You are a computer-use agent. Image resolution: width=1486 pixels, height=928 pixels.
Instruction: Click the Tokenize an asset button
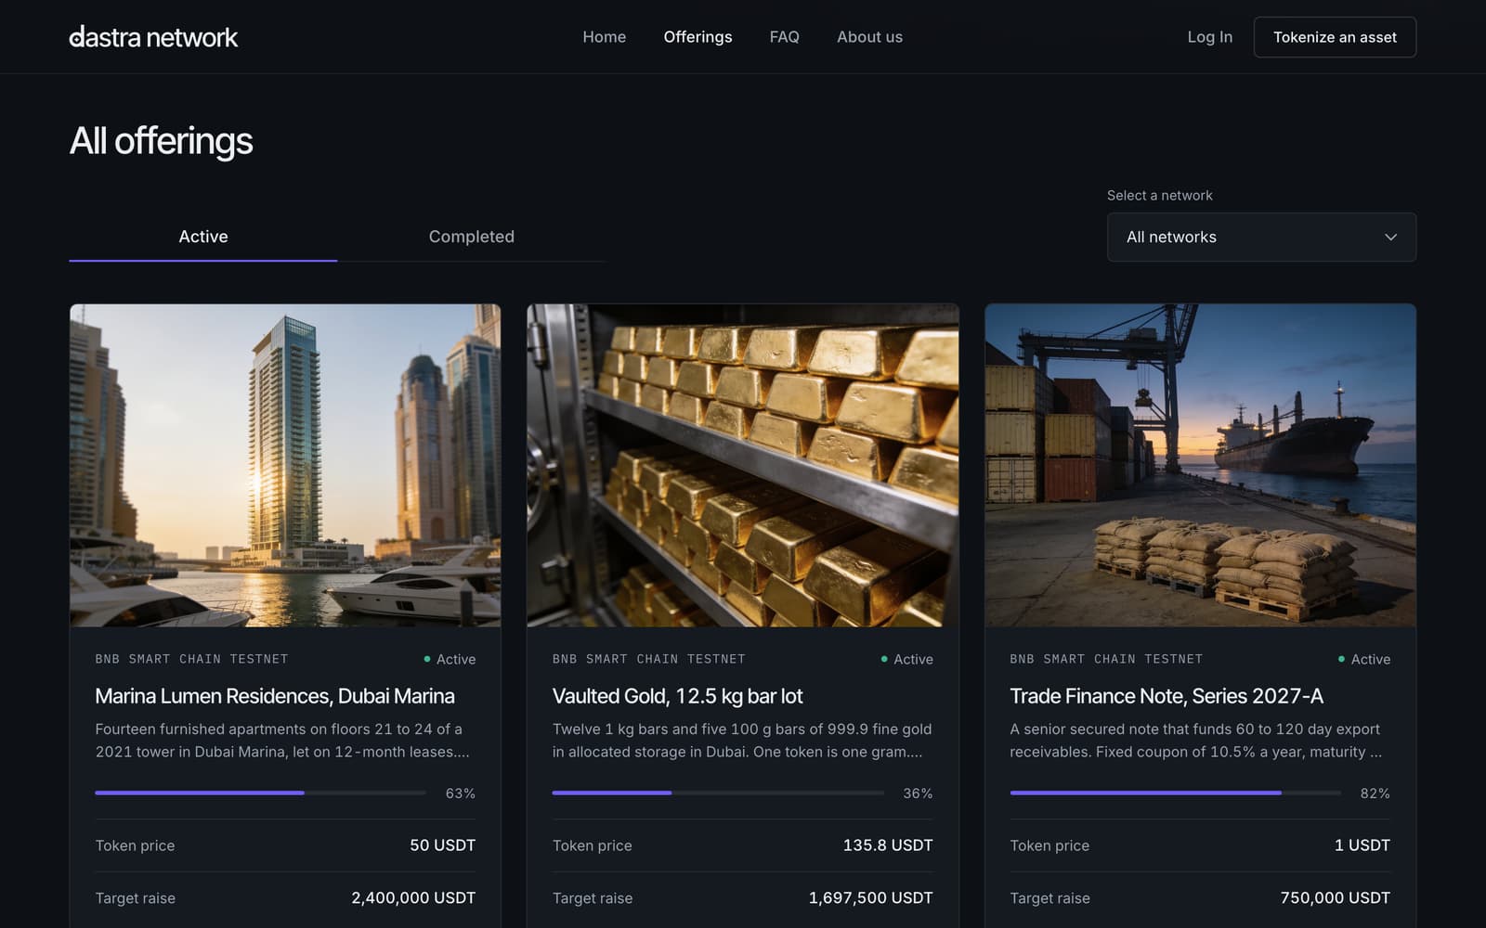coord(1335,37)
